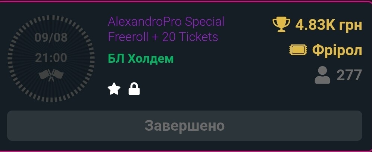The width and height of the screenshot is (372, 152).
Task: Click the gold trophy prize icon
Action: [281, 25]
